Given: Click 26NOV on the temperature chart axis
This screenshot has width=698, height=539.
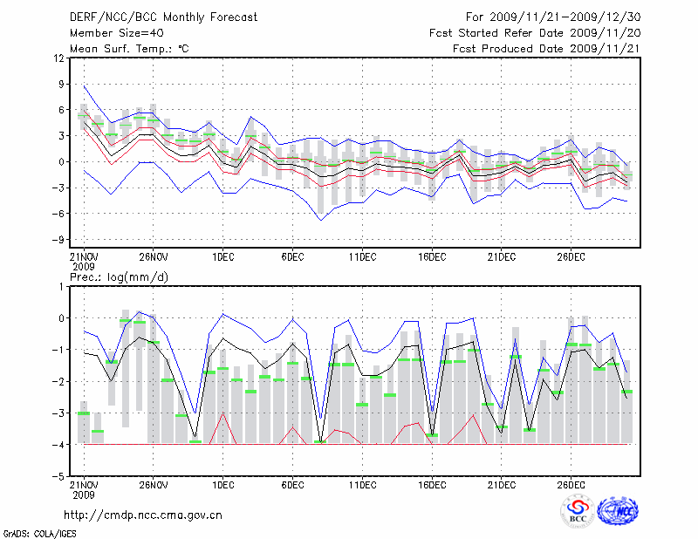Looking at the screenshot, I should pyautogui.click(x=153, y=256).
